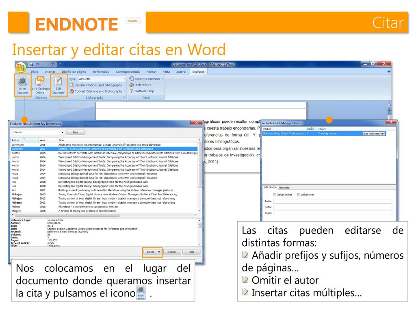Open the Edit Reference dropdown arrow
The height and width of the screenshot is (312, 416).
[x=382, y=134]
